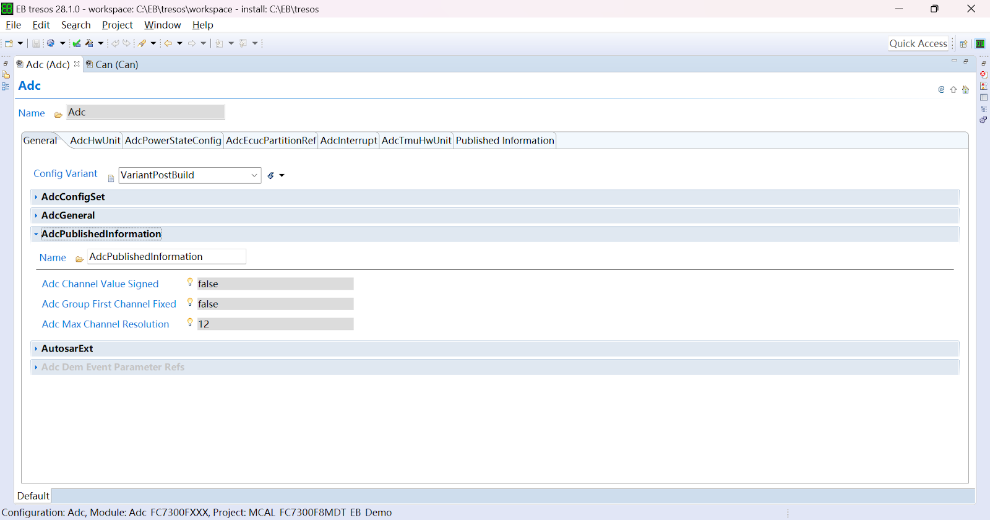990x520 pixels.
Task: Click lightbulb beside Adc Group First Channel Fixed
Action: pyautogui.click(x=190, y=303)
